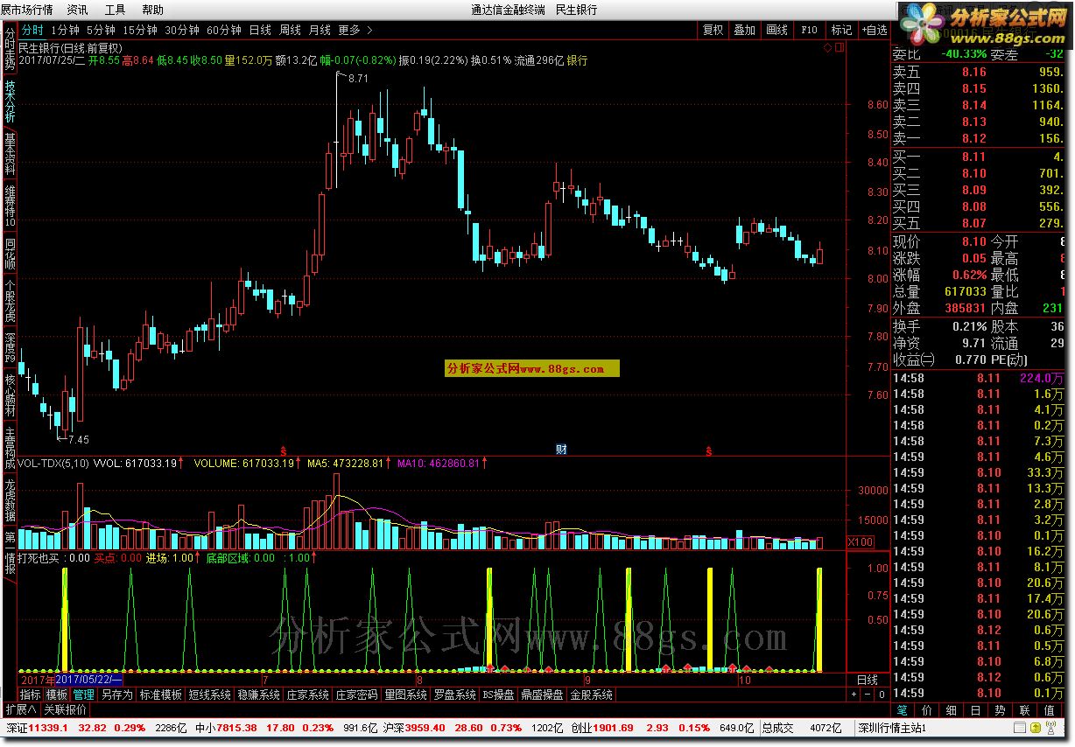Select 鼎盛操盘 template tab

tap(542, 695)
